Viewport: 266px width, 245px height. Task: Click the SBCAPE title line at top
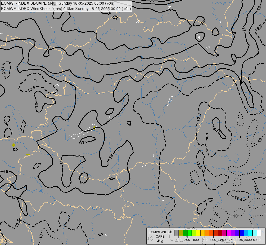click(58, 3)
